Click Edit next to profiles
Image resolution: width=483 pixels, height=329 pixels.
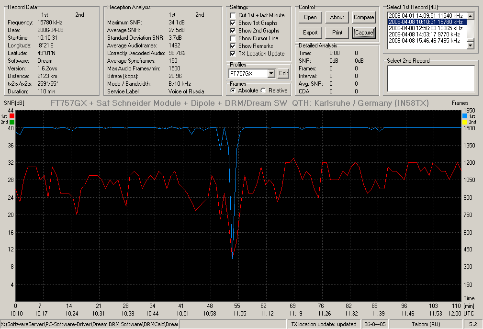click(x=283, y=73)
